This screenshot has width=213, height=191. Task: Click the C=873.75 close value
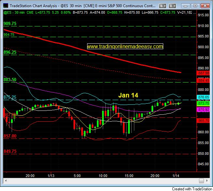point(168,12)
